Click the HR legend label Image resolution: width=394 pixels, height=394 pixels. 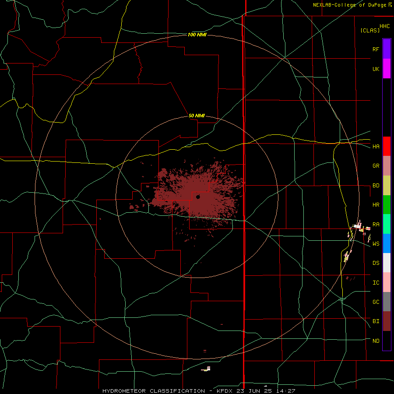pos(376,205)
